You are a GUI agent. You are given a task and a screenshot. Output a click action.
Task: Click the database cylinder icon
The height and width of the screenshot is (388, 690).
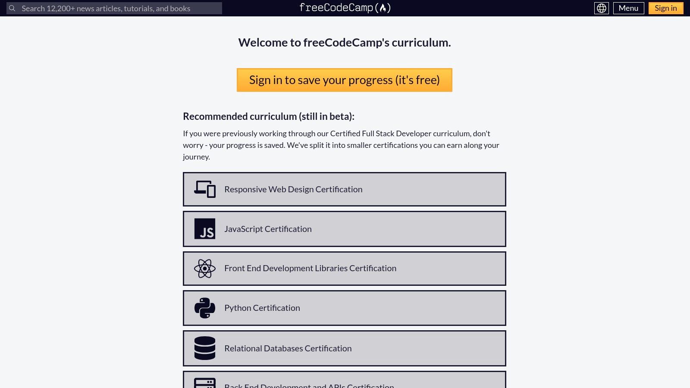click(205, 348)
